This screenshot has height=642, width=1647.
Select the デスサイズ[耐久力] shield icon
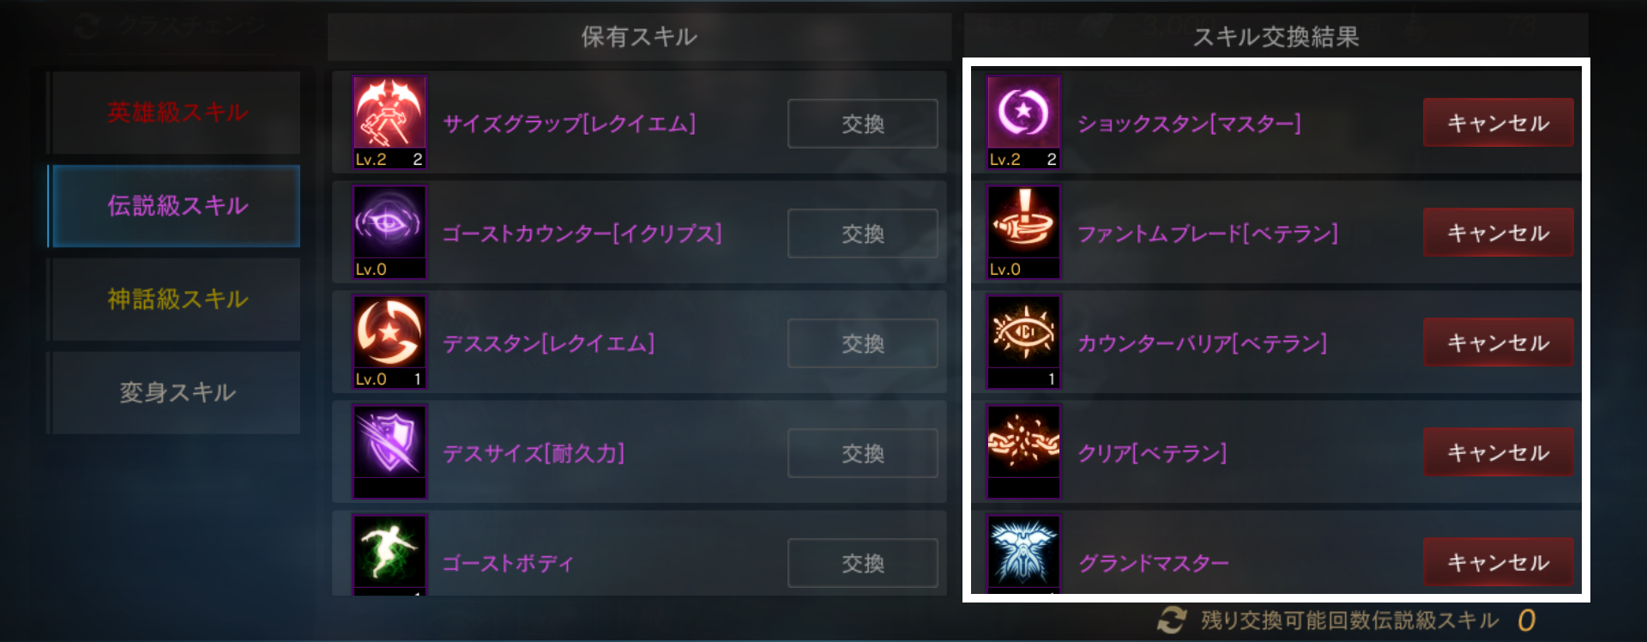pos(389,451)
